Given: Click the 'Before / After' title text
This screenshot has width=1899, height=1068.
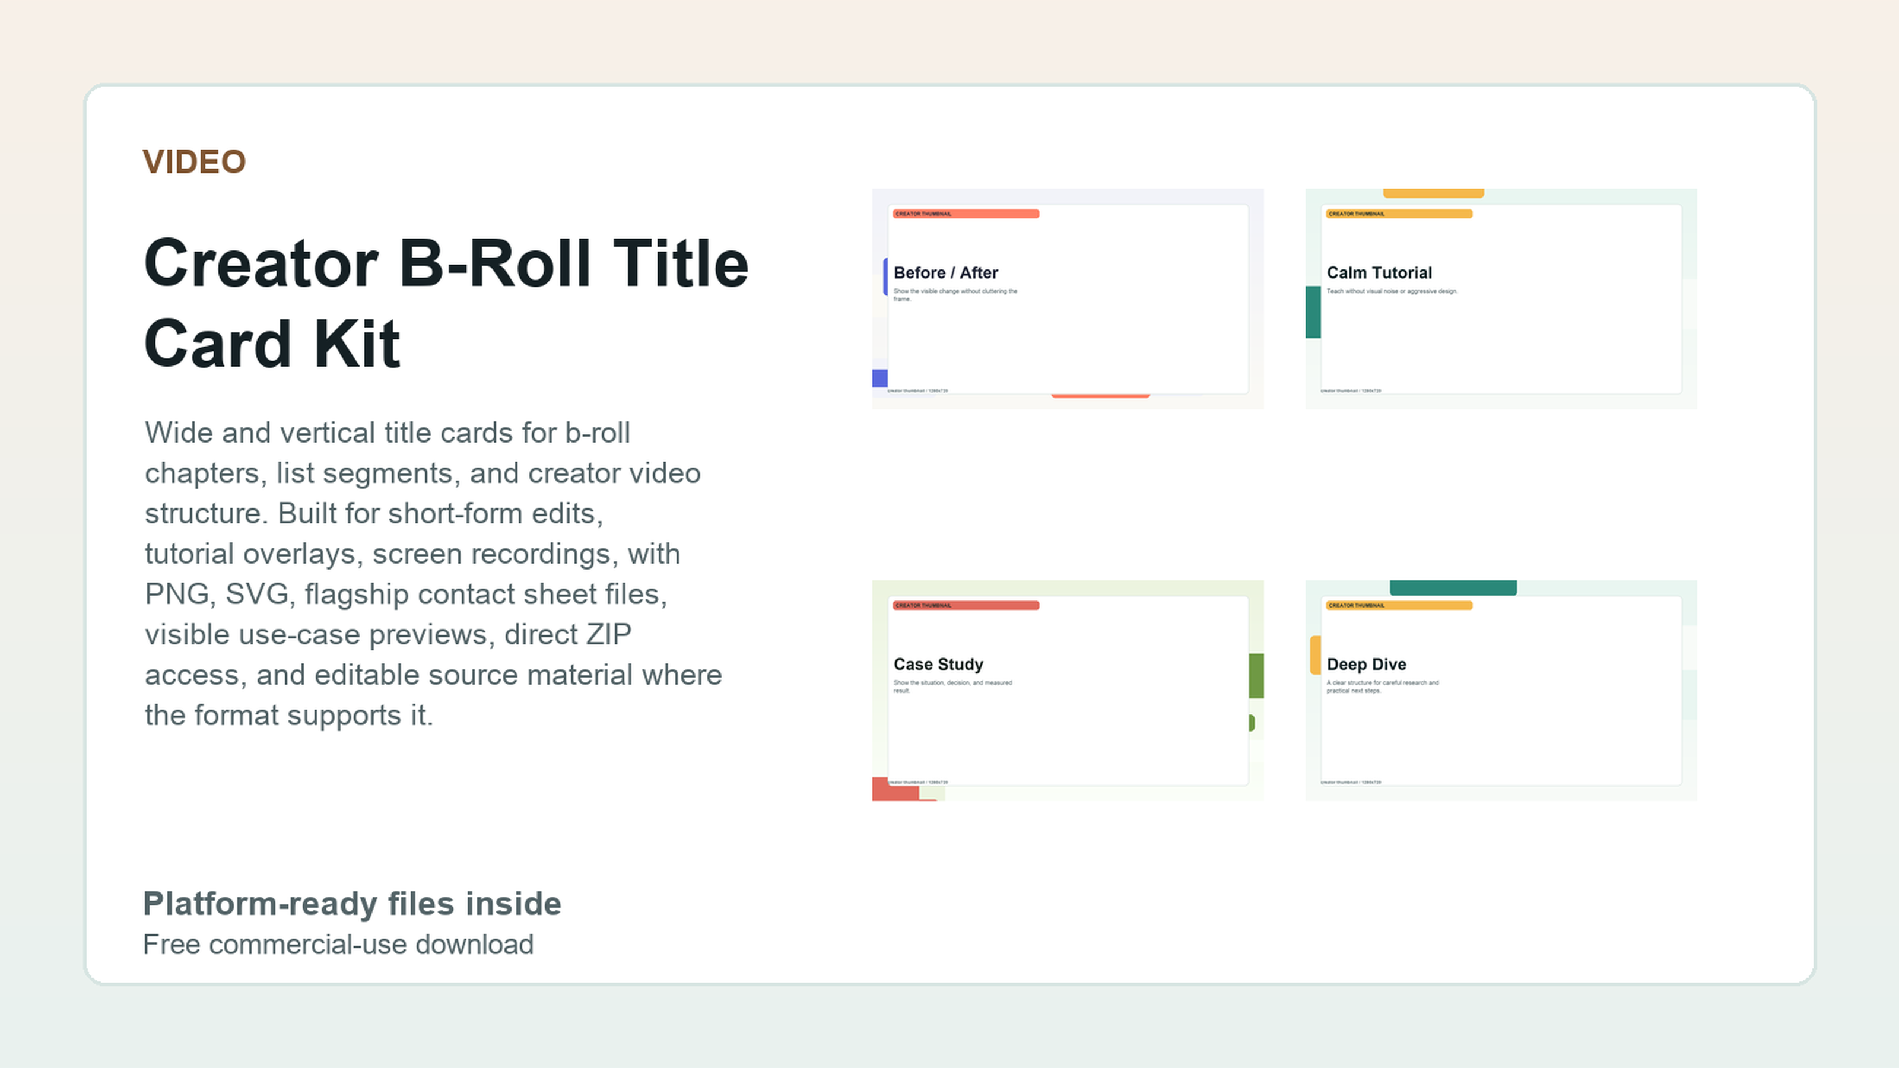Looking at the screenshot, I should tap(946, 273).
